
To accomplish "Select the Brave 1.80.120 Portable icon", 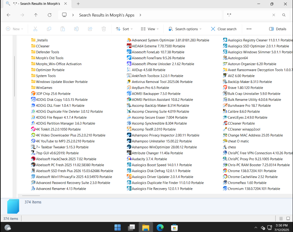I will [225, 88].
